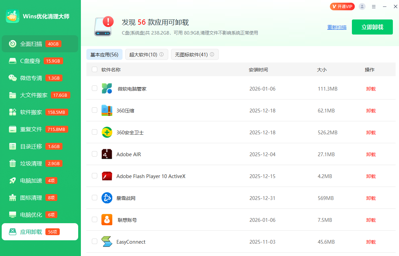This screenshot has height=256, width=399.
Task: Click the 开通VIP badge
Action: coord(342,6)
